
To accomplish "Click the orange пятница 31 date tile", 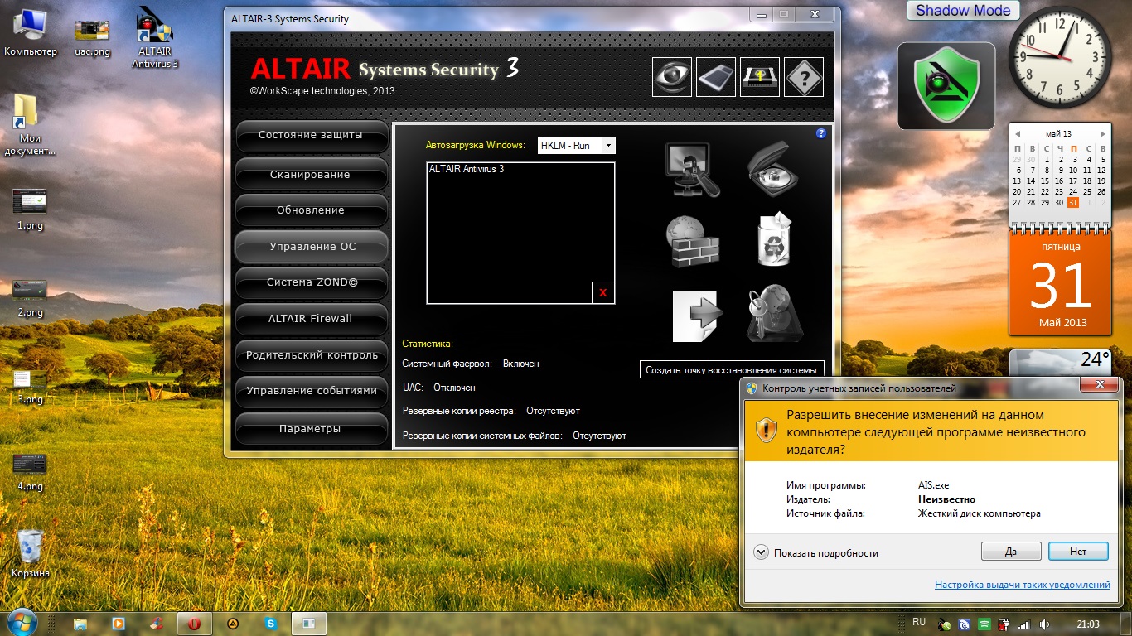I will coord(1061,284).
